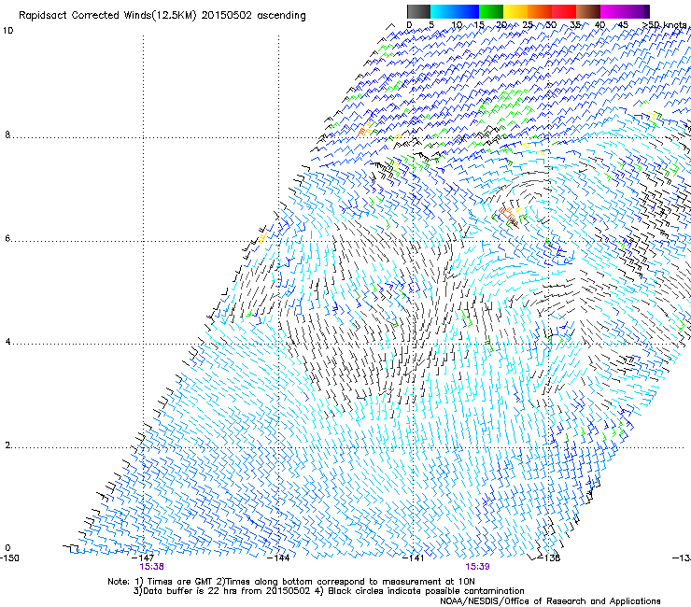
Task: Click the note line about GMT times
Action: point(291,582)
